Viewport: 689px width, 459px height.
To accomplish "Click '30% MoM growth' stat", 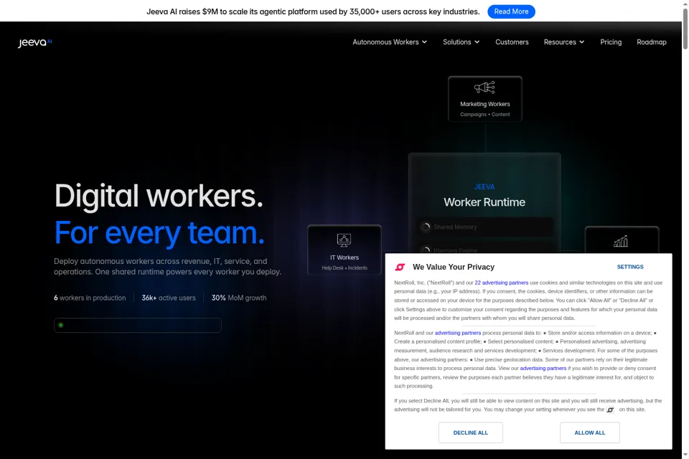I will coord(238,298).
